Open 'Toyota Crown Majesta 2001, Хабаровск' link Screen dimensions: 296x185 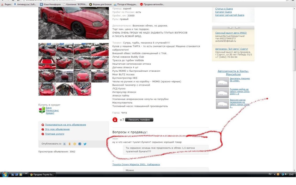tap(136, 164)
